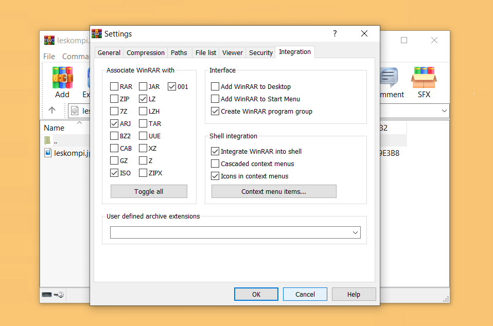This screenshot has width=493, height=326.
Task: Enable Cascaded context menus option
Action: pyautogui.click(x=215, y=164)
